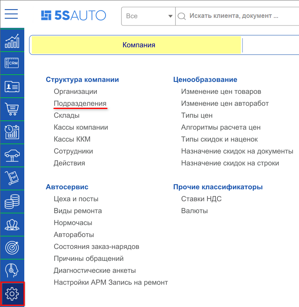Open the calendar schedule sidebar icon
299x307 pixels.
click(x=12, y=132)
